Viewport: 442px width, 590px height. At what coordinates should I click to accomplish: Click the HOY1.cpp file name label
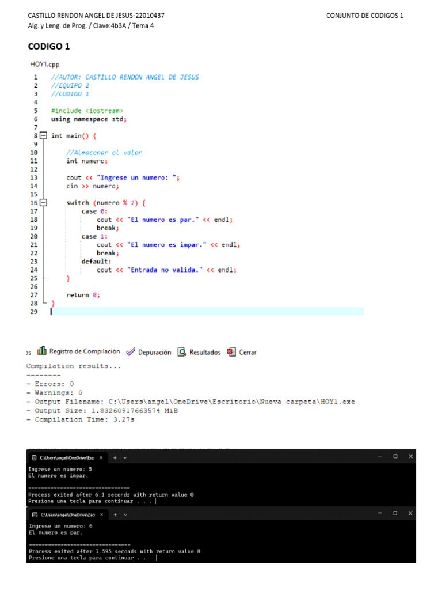click(x=45, y=65)
